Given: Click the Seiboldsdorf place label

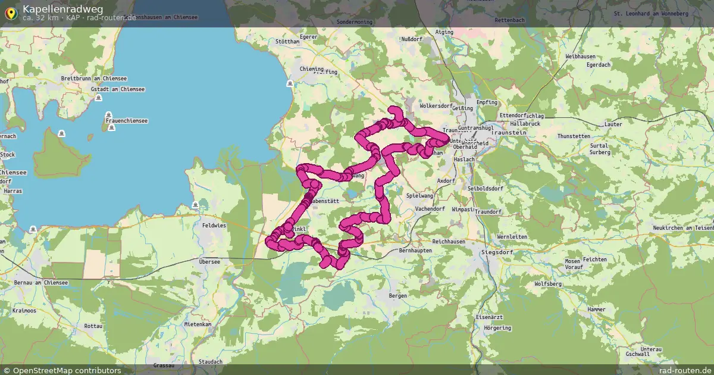Looking at the screenshot, I should tap(486, 188).
